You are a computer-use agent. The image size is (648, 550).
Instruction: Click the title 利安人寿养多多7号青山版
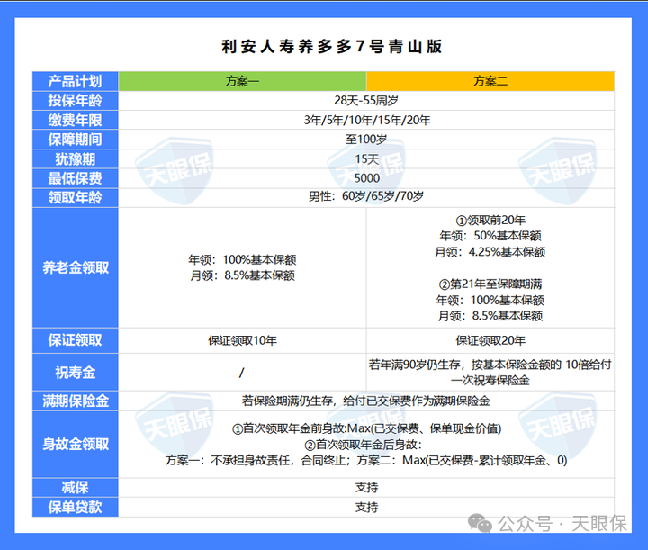332,46
